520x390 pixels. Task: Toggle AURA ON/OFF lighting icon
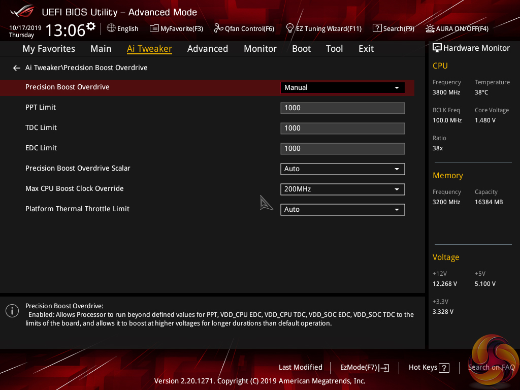coord(430,28)
